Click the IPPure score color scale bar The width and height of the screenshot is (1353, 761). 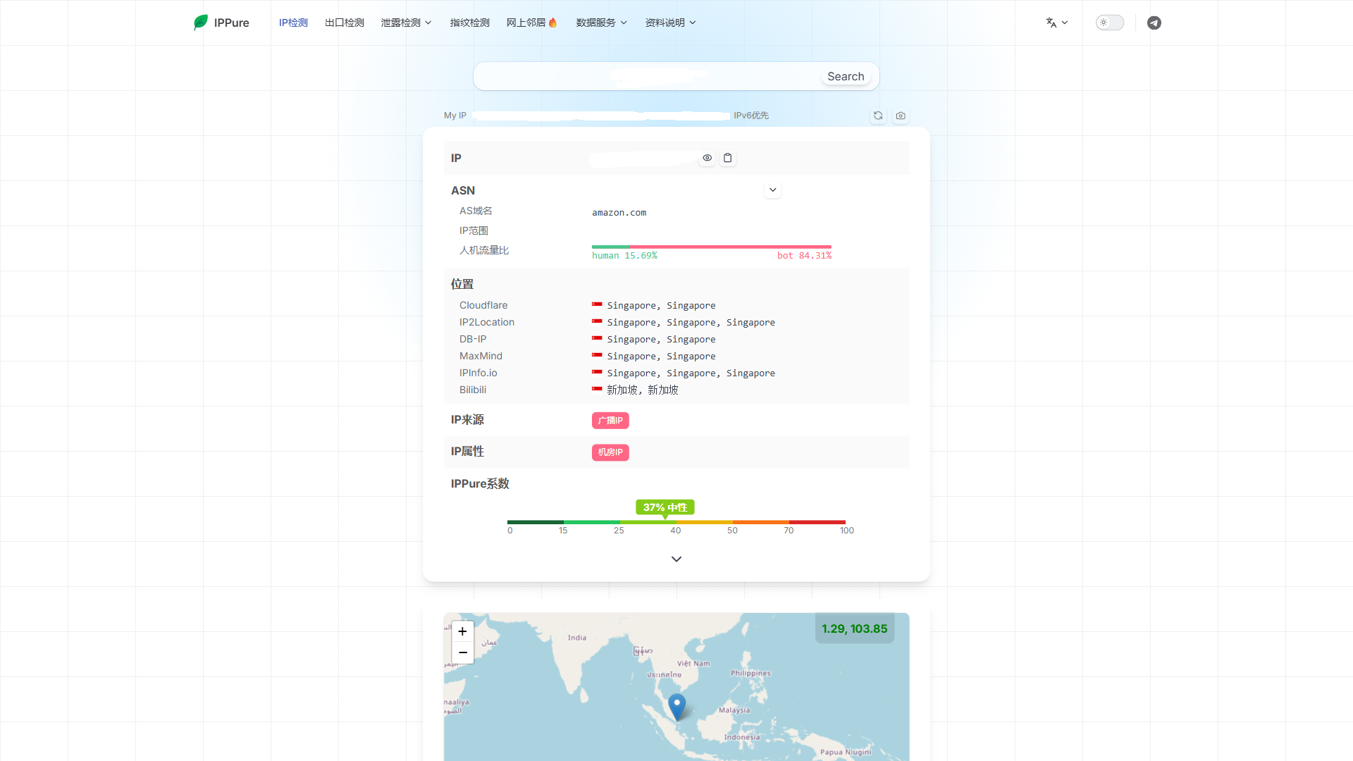(x=676, y=522)
